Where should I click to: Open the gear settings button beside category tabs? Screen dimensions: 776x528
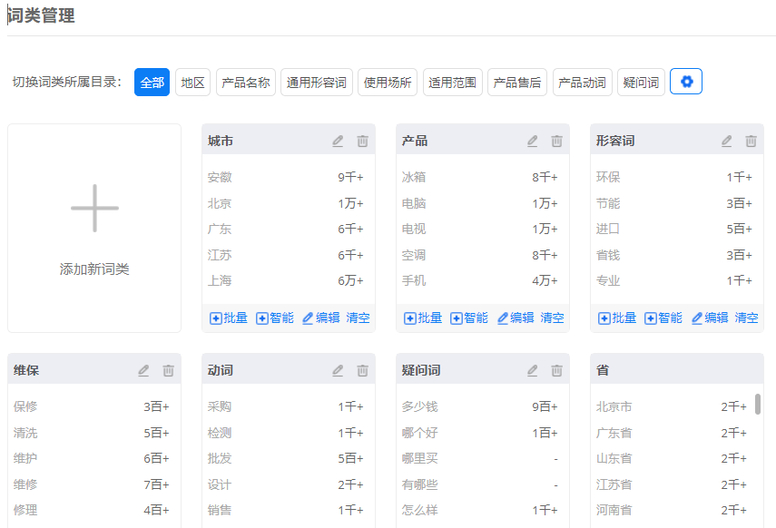tap(686, 82)
